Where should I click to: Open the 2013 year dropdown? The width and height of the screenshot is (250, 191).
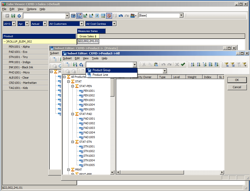(x=13, y=23)
